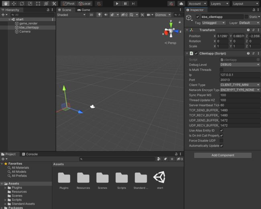Uncheck the Use Alias Entity ID checkbox

[222, 131]
